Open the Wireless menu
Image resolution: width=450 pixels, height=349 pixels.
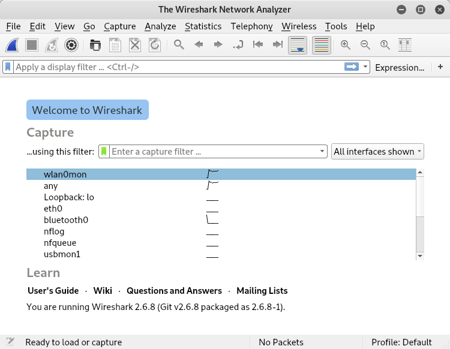[x=299, y=26]
